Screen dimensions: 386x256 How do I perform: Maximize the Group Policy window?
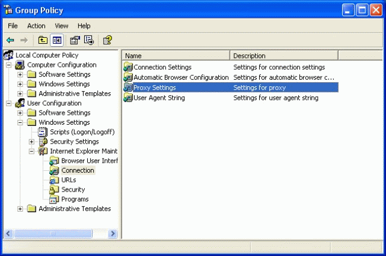pos(362,10)
